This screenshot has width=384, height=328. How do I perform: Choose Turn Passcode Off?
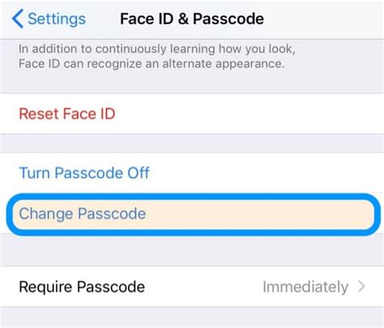coord(84,173)
